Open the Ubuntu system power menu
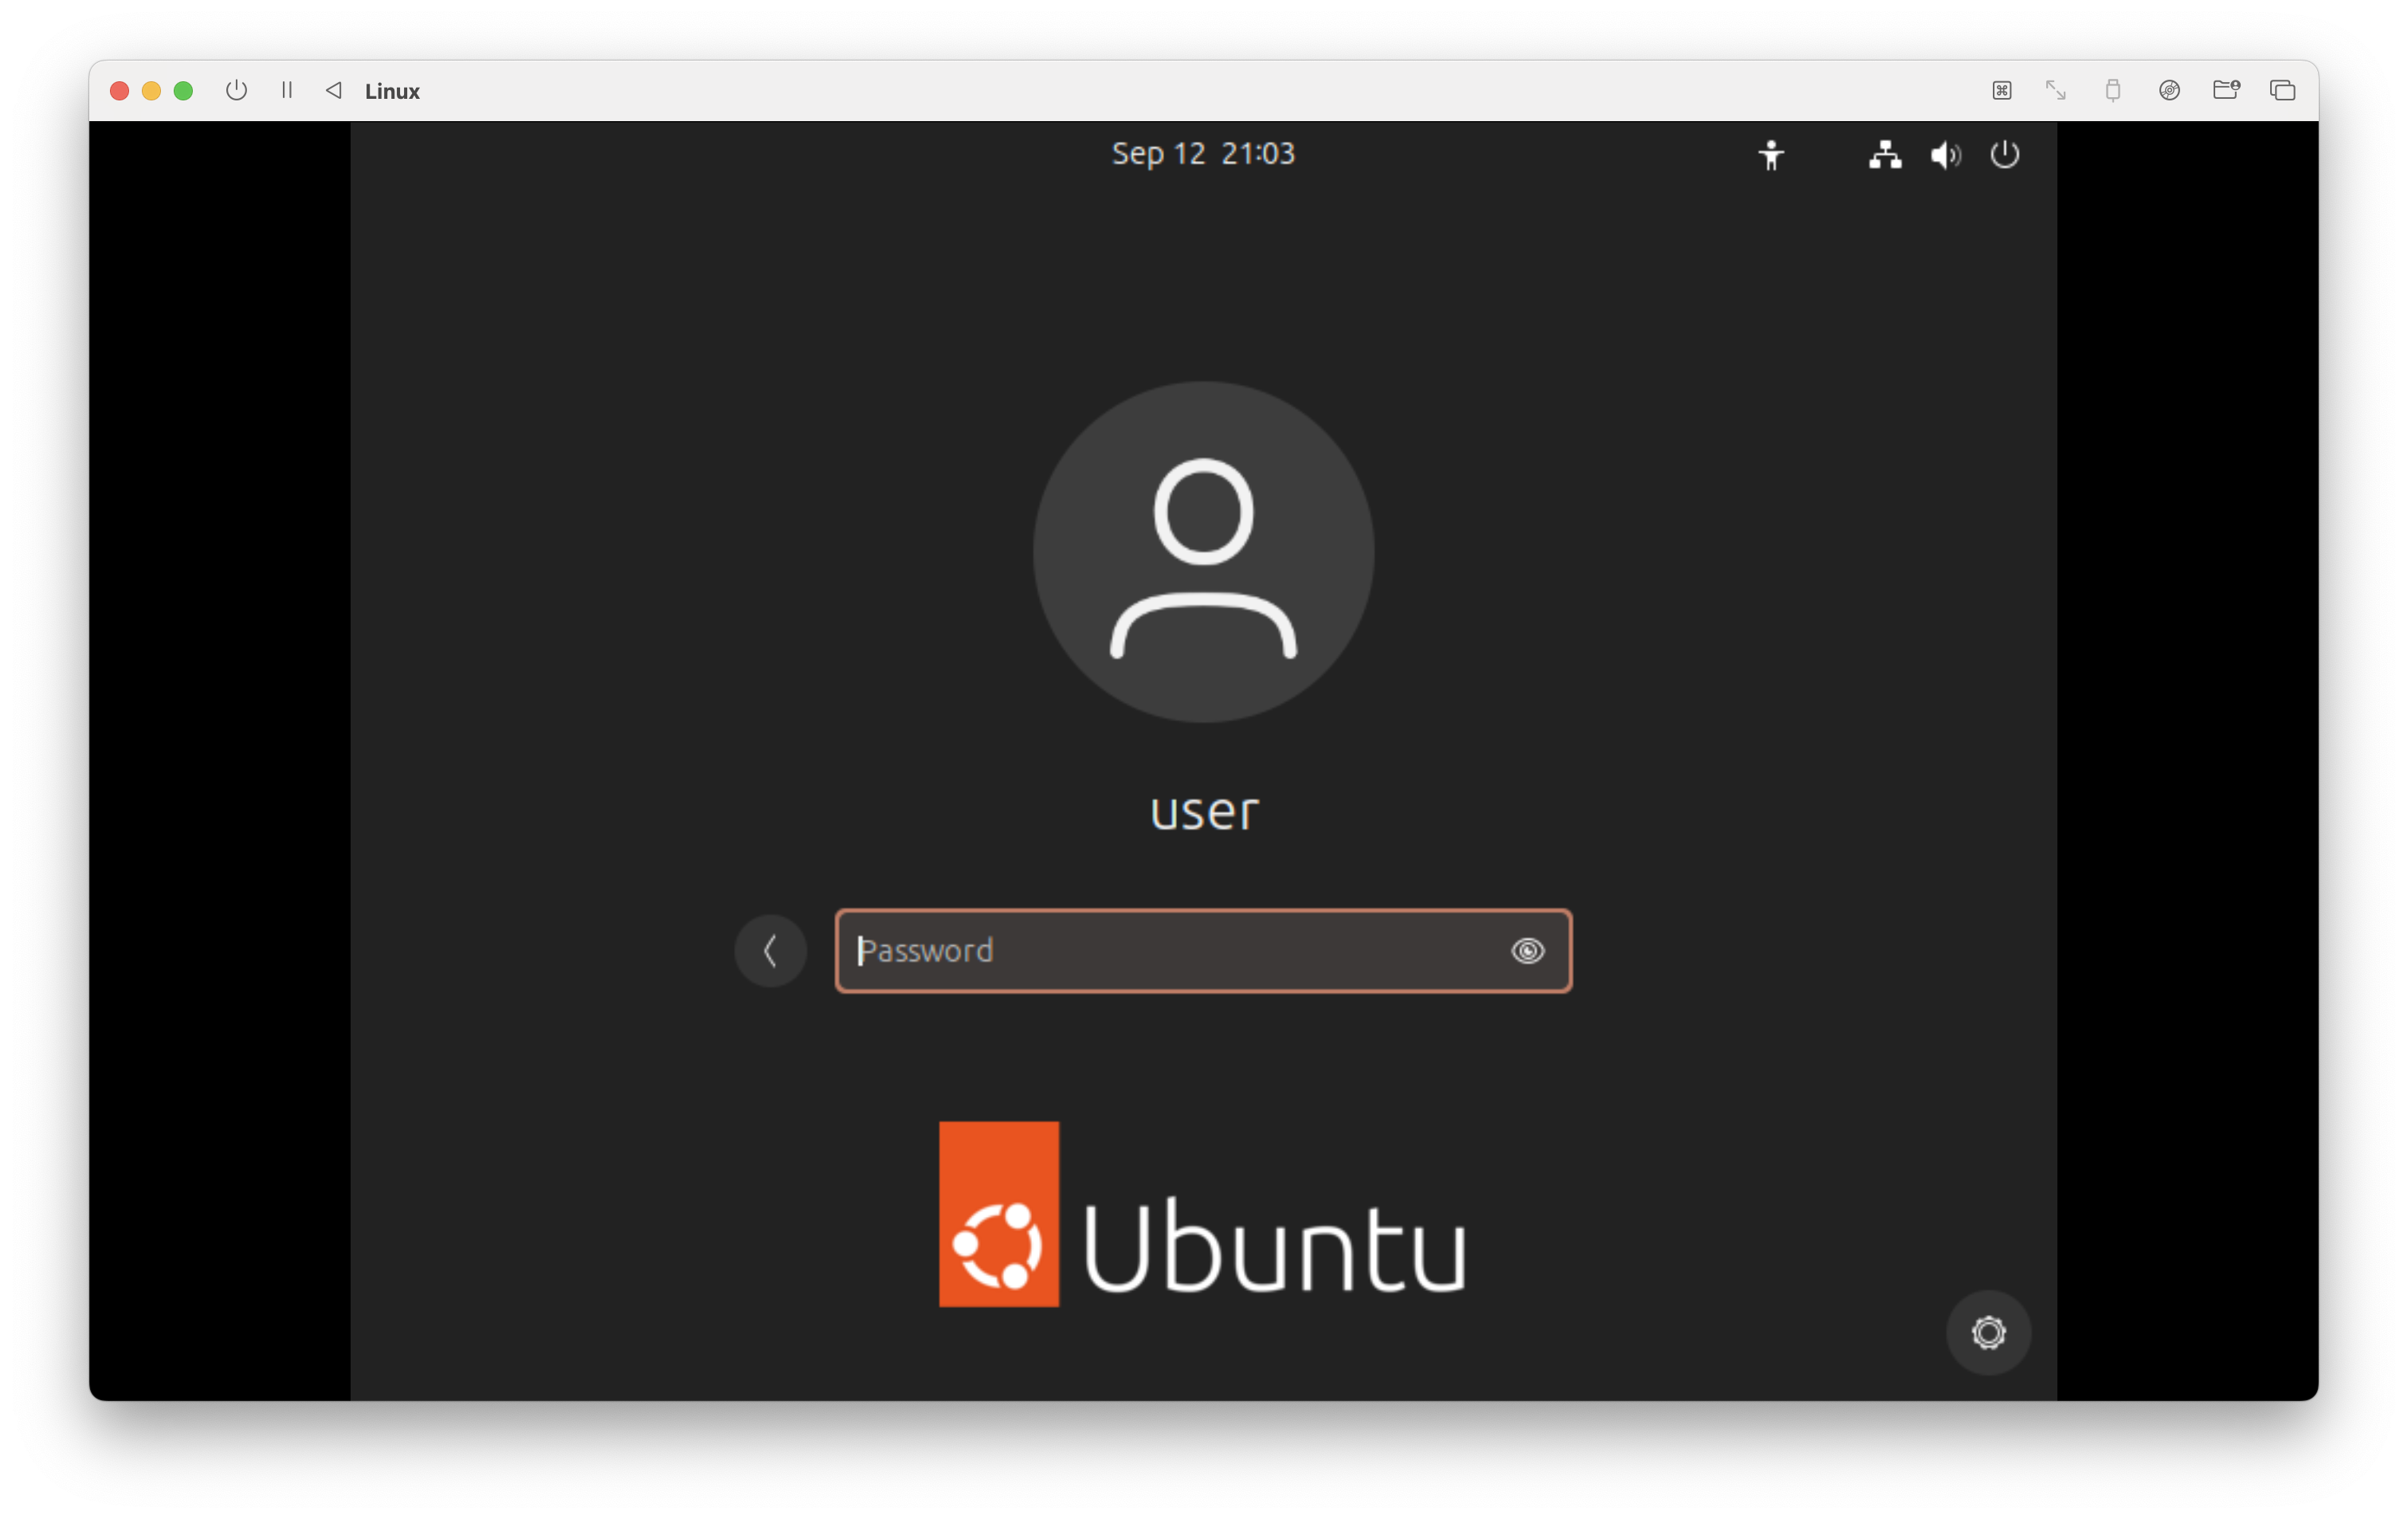The height and width of the screenshot is (1519, 2408). 2004,155
